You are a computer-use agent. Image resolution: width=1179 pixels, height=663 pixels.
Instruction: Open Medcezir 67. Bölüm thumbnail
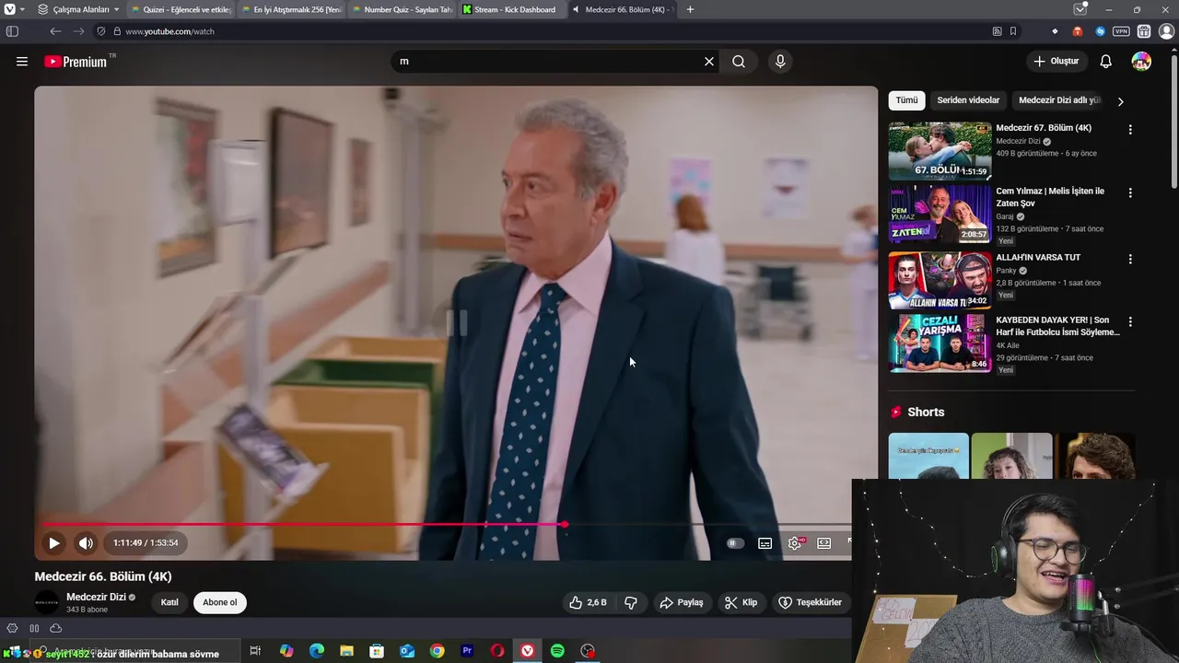[x=940, y=151]
